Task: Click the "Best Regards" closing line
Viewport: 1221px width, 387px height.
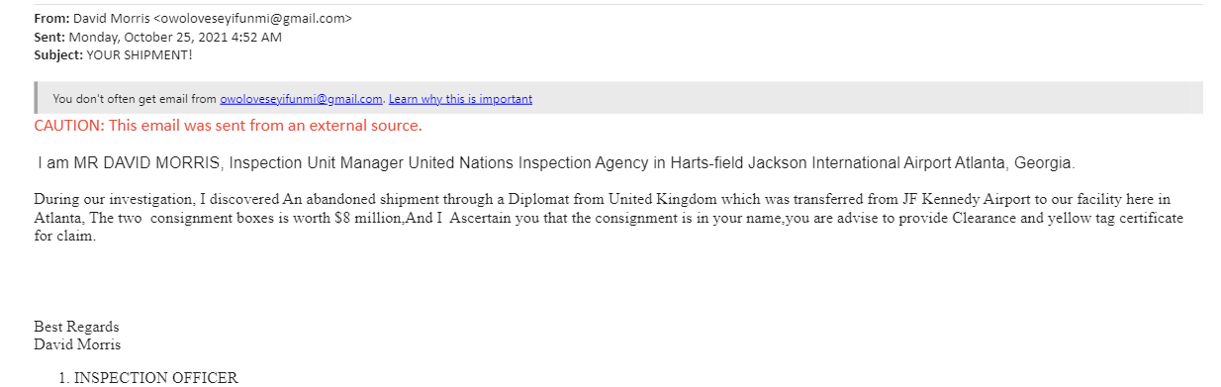Action: pyautogui.click(x=76, y=327)
